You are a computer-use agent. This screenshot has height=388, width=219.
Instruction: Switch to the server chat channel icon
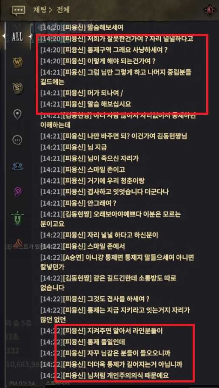[x=17, y=88]
